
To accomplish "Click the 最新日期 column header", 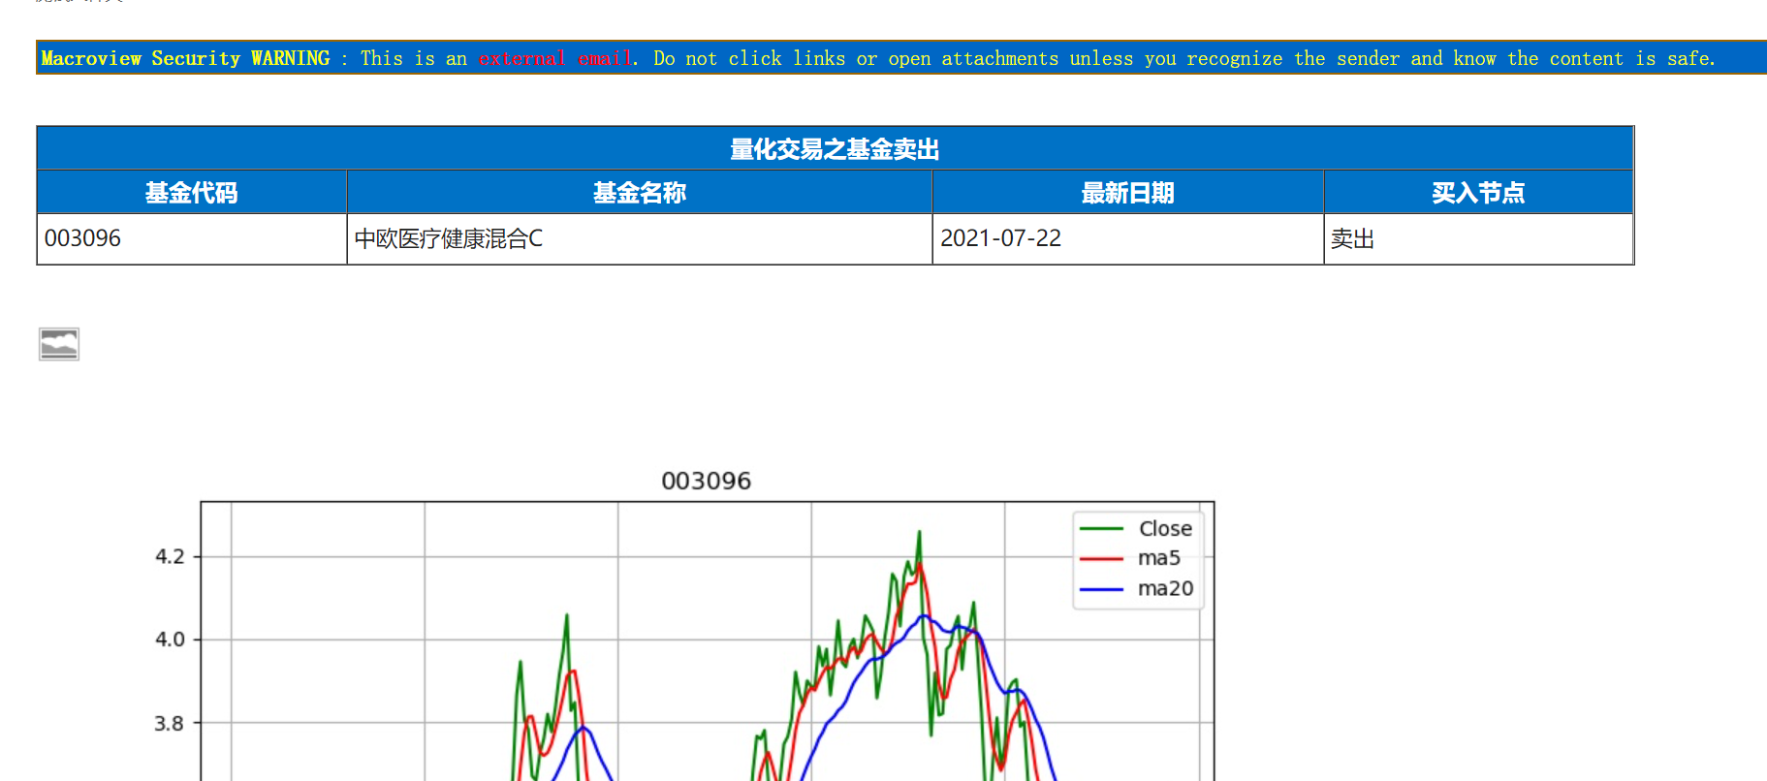I will (x=1127, y=193).
